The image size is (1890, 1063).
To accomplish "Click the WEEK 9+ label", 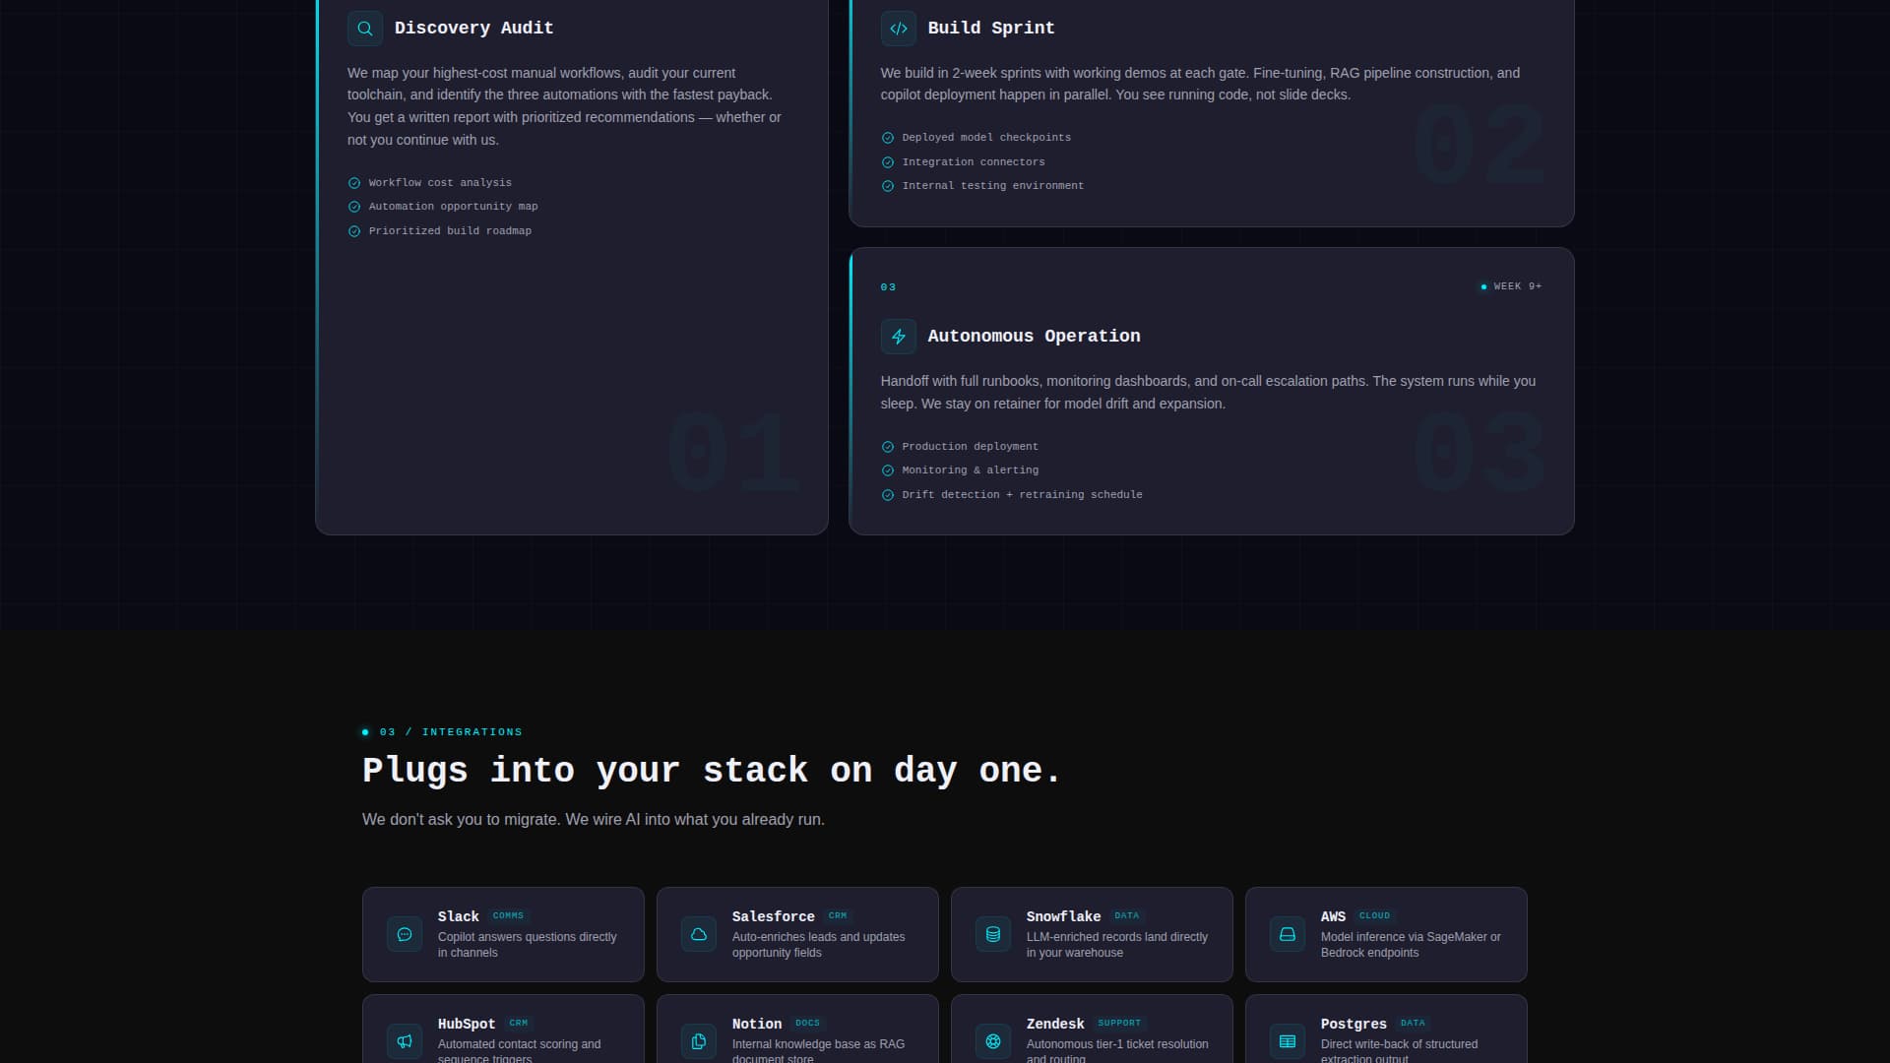I will coord(1518,286).
